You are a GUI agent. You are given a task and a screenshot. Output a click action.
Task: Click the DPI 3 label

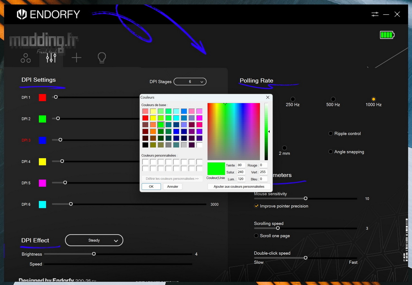[26, 140]
